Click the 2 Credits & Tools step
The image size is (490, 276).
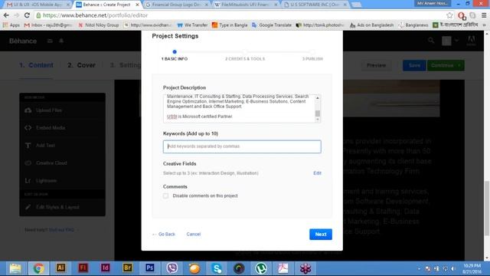coord(245,55)
